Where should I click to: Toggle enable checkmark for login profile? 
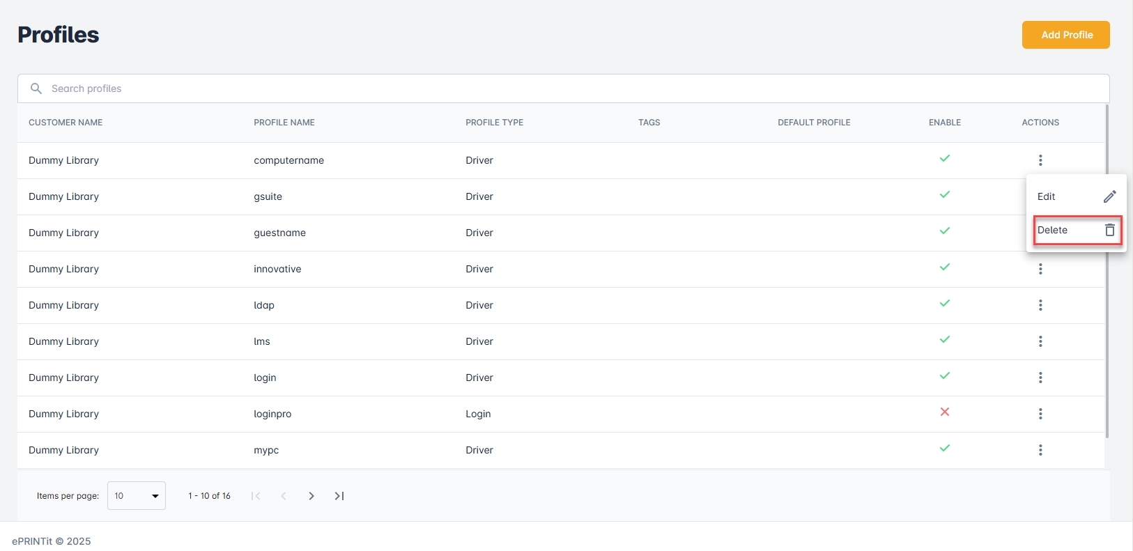[x=944, y=375]
